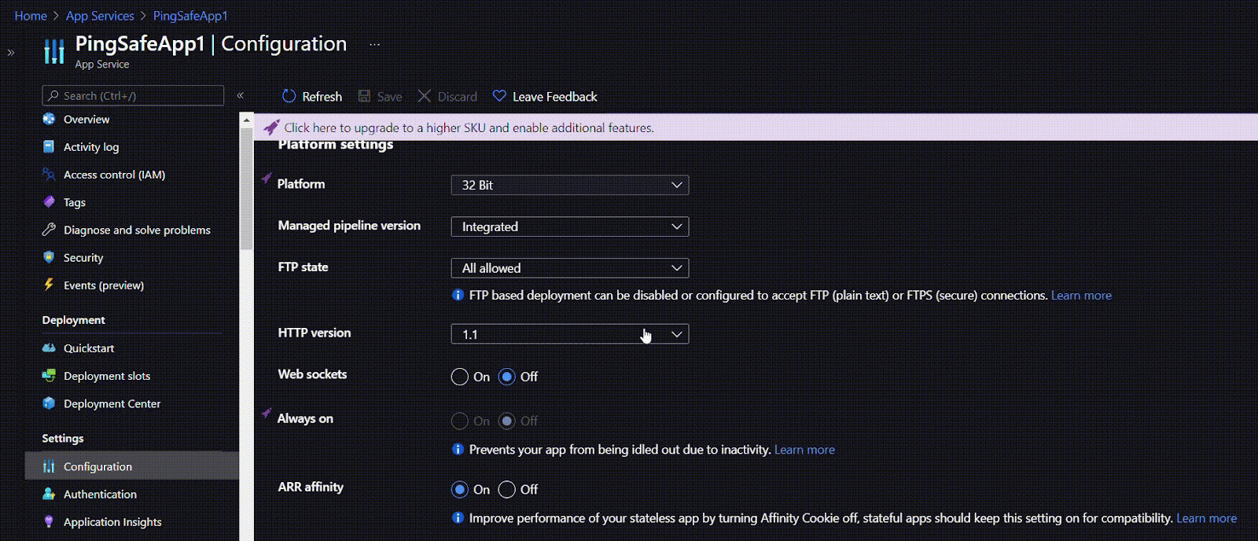1258x541 pixels.
Task: Click the Refresh icon in toolbar
Action: [x=289, y=96]
